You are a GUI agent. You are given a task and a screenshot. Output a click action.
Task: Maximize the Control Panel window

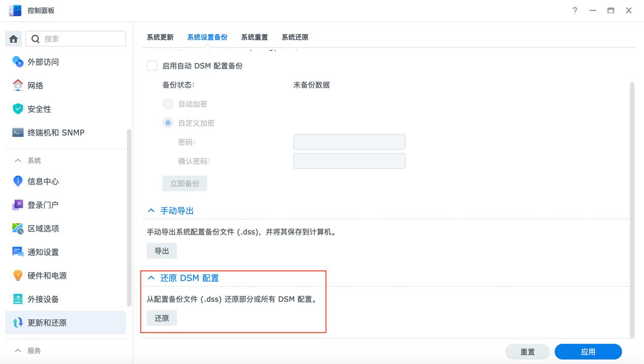coord(611,10)
